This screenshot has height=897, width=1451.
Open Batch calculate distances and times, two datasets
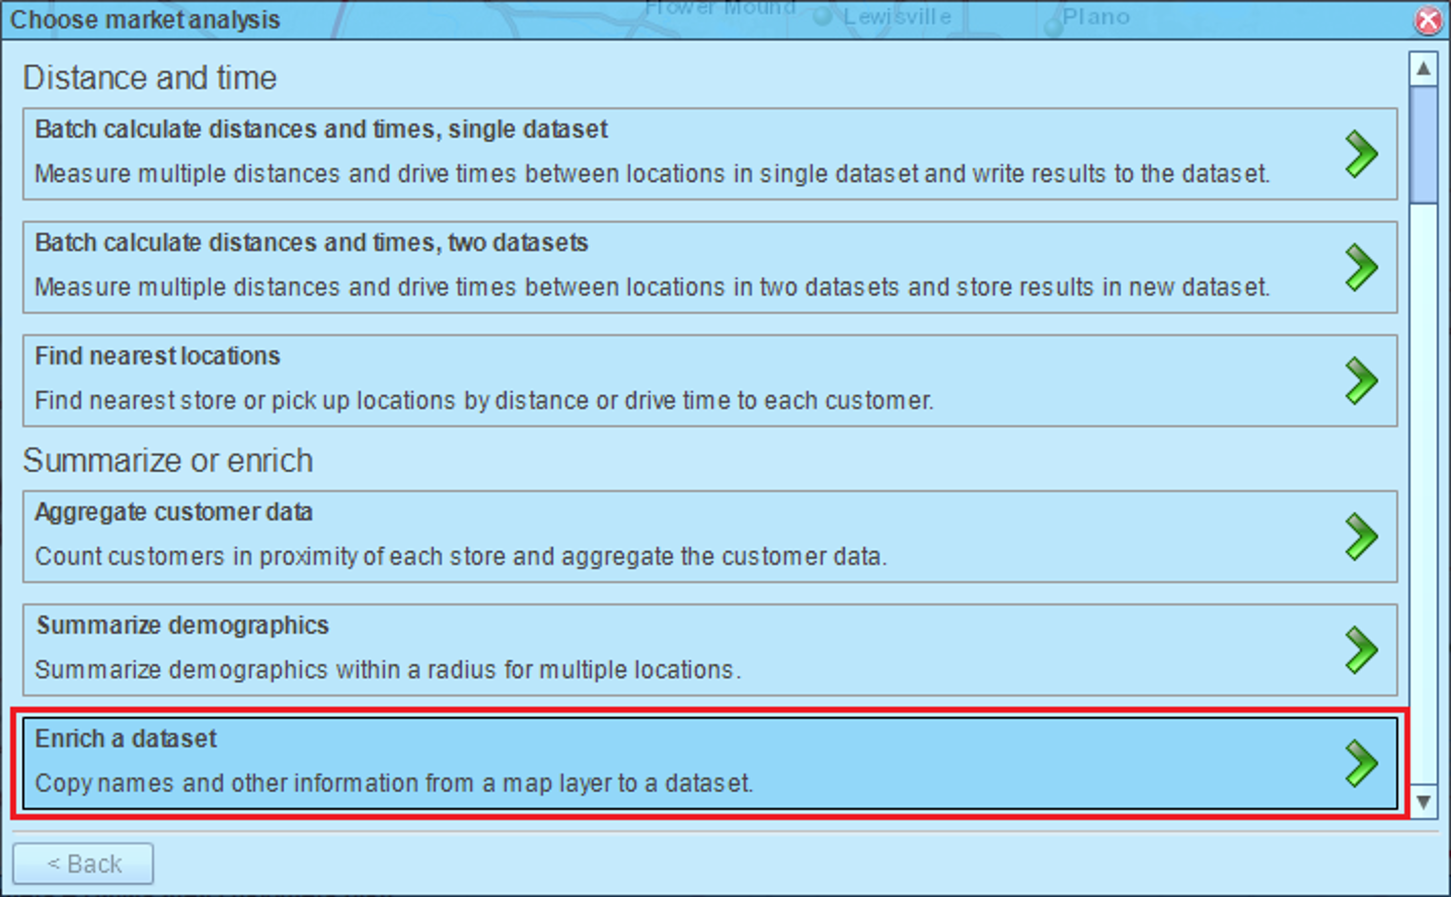(710, 267)
